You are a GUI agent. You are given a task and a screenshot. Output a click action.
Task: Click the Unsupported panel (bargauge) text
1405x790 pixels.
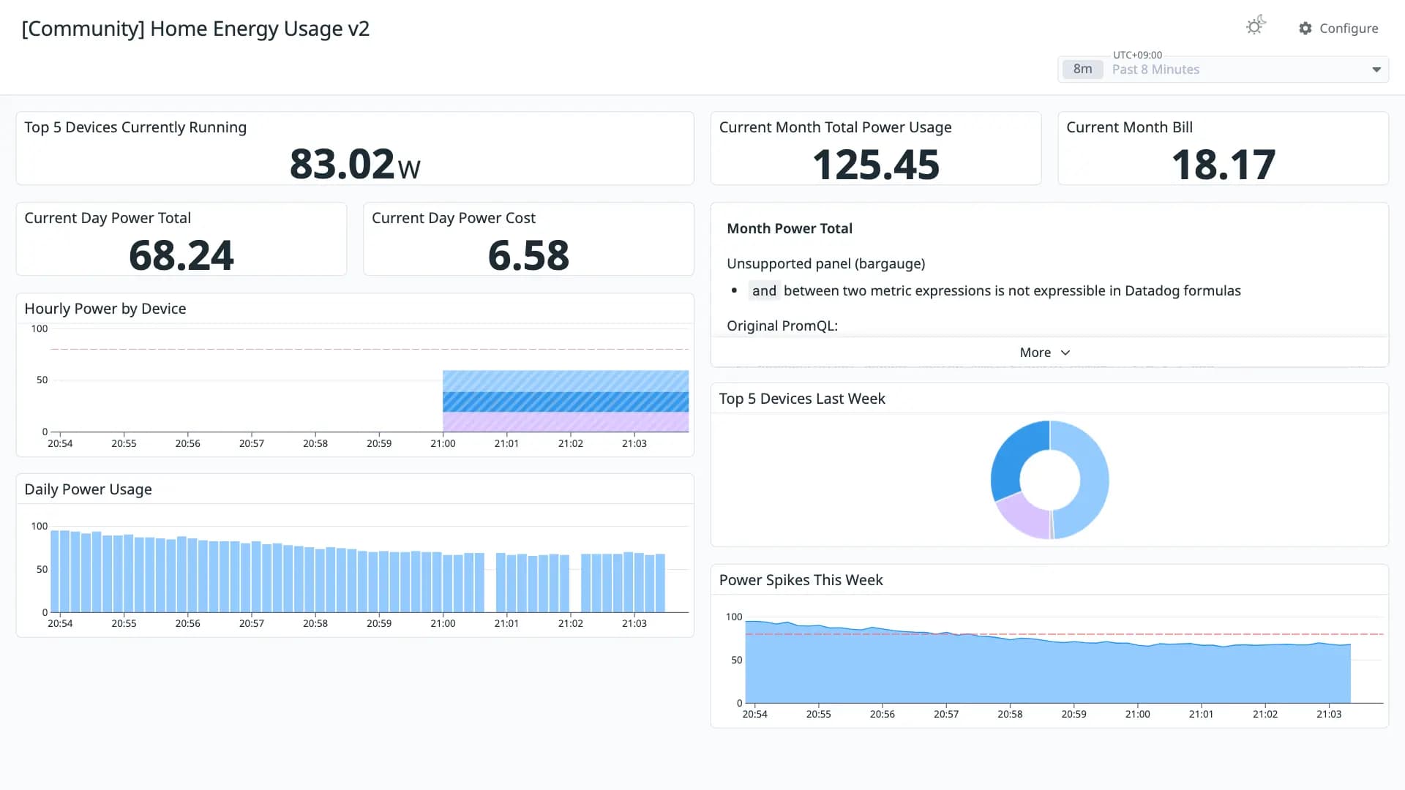tap(826, 263)
